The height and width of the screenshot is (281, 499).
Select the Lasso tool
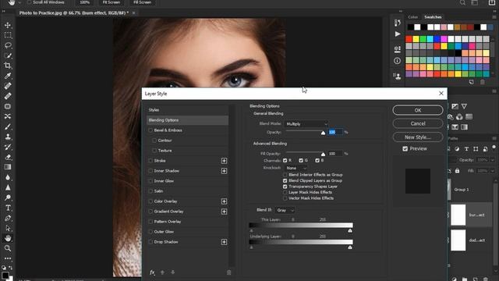pyautogui.click(x=8, y=45)
